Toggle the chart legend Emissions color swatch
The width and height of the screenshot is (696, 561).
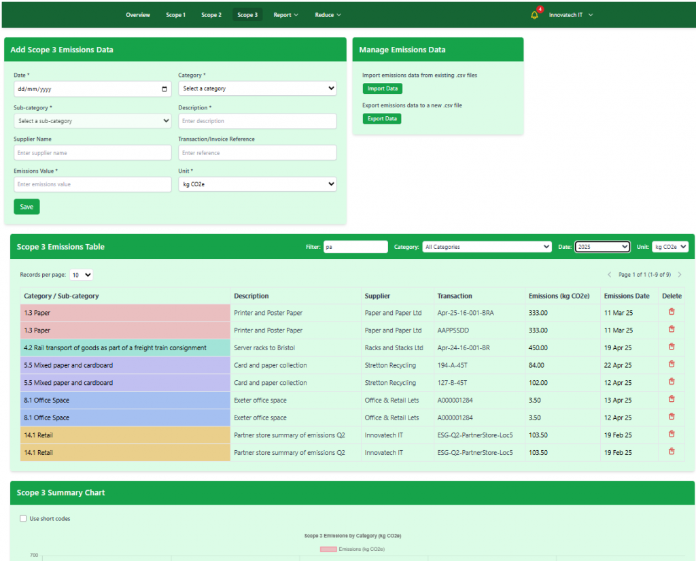[328, 549]
